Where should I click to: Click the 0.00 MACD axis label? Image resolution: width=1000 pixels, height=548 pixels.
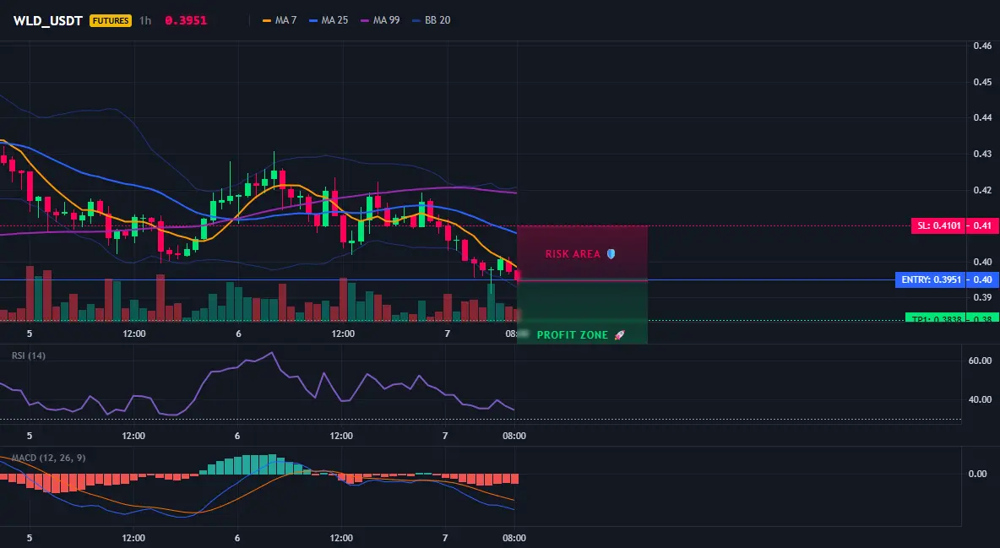(x=978, y=474)
